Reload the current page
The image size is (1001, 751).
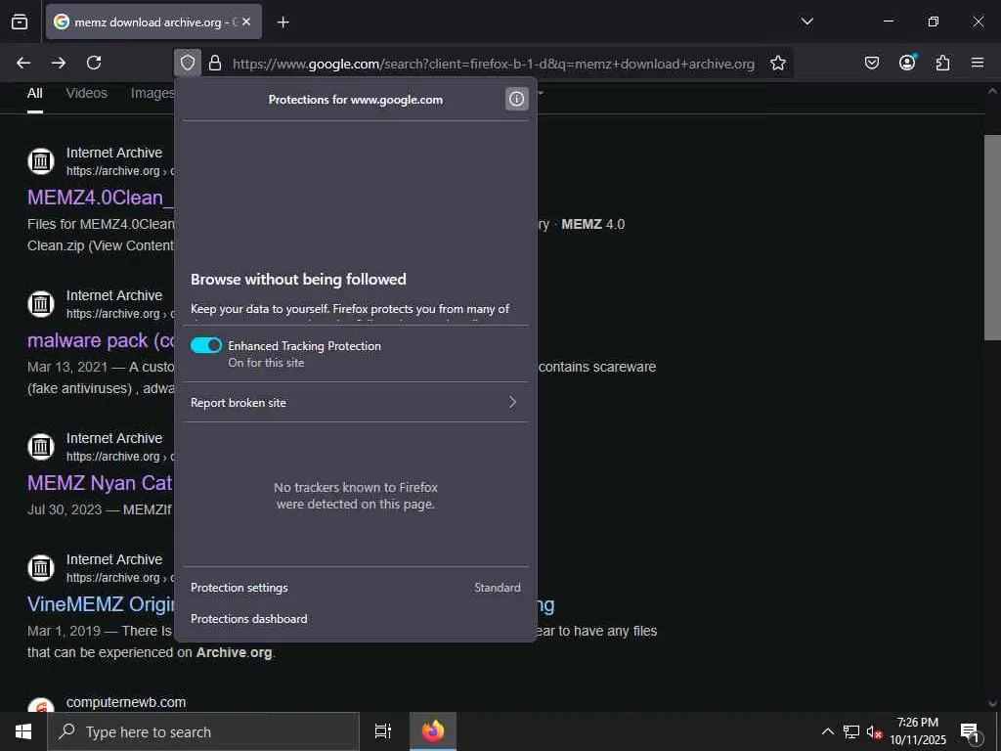94,63
